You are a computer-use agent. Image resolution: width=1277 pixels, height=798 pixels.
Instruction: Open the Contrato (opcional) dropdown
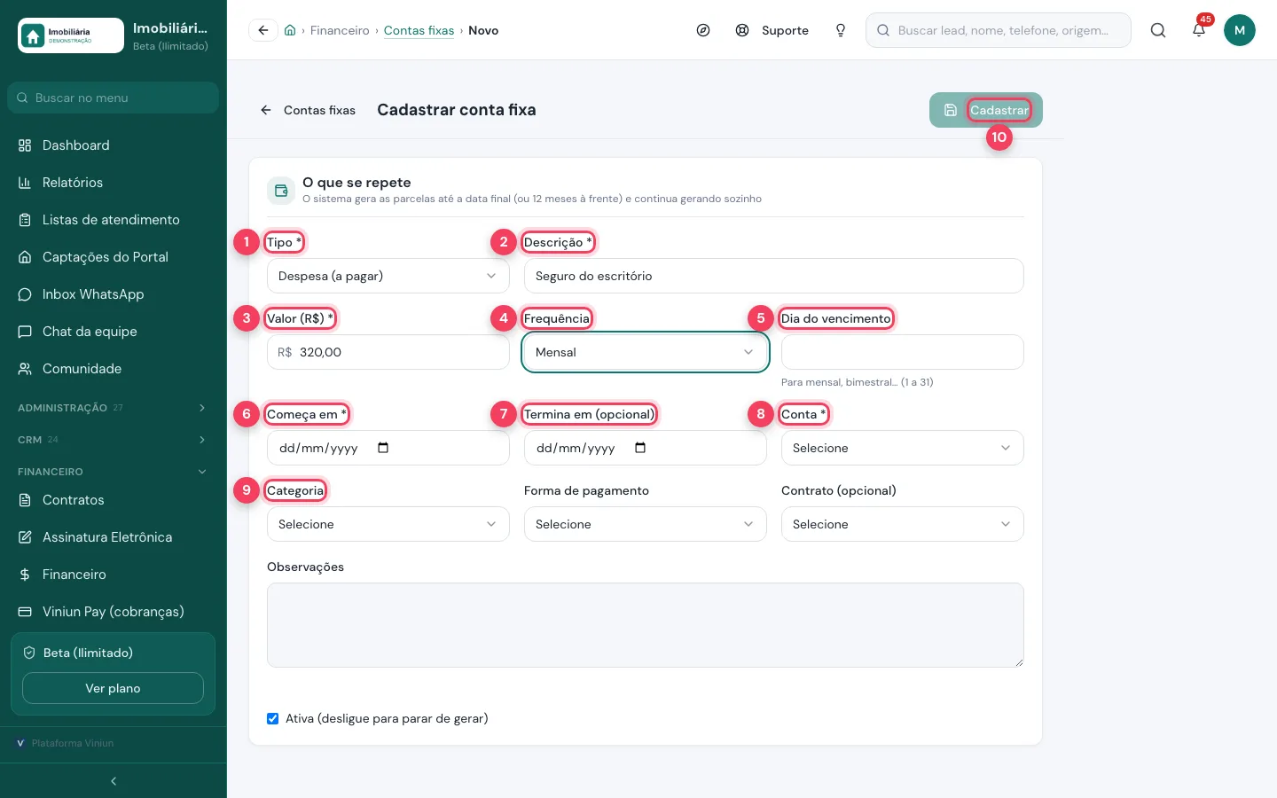click(x=903, y=524)
